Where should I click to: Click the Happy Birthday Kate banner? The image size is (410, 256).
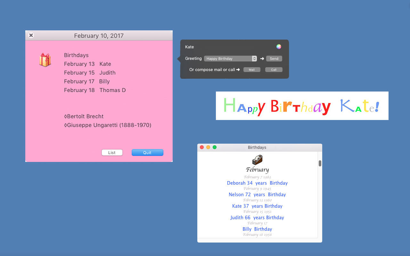coord(302,106)
